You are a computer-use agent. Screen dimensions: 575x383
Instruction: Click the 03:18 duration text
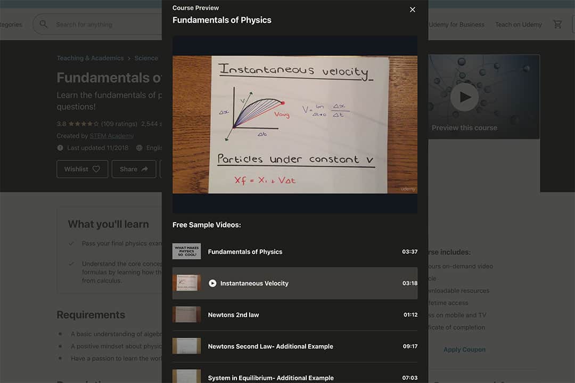(409, 283)
